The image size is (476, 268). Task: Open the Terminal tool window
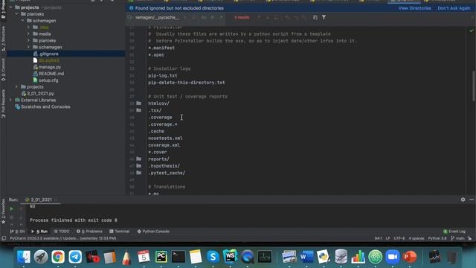point(119,232)
